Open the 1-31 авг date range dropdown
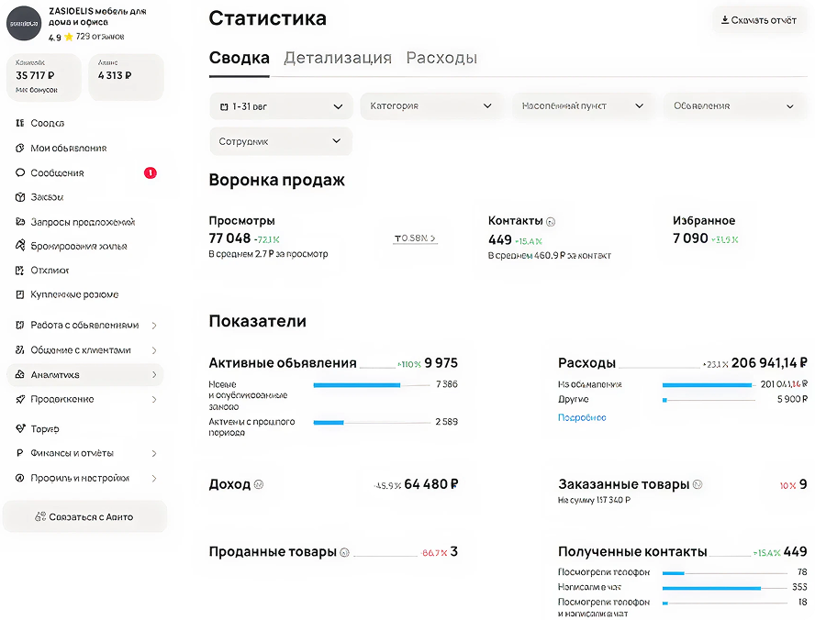815x620 pixels. 280,106
